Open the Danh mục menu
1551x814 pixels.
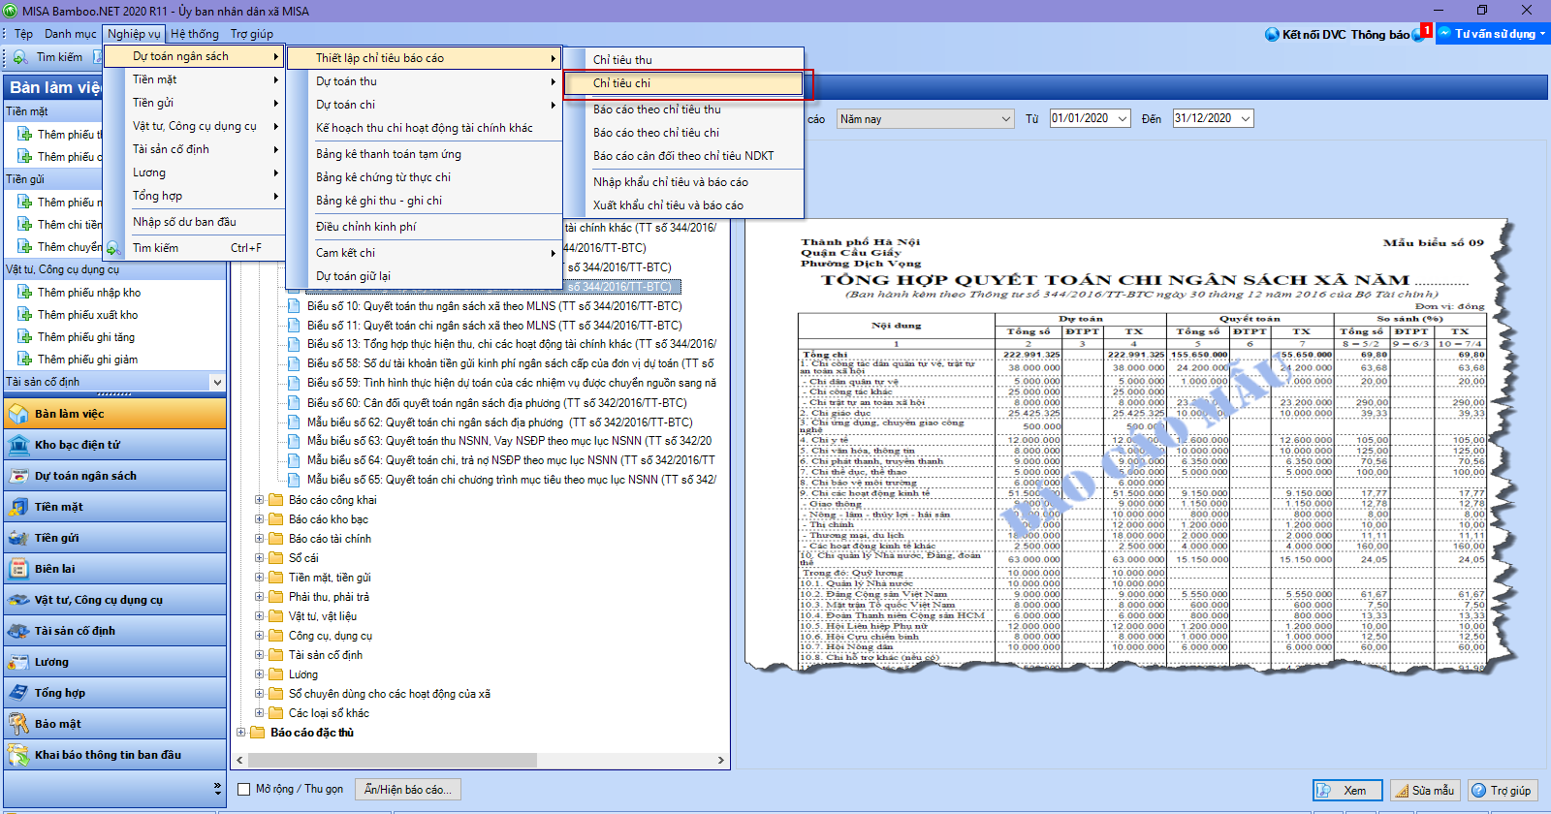71,34
